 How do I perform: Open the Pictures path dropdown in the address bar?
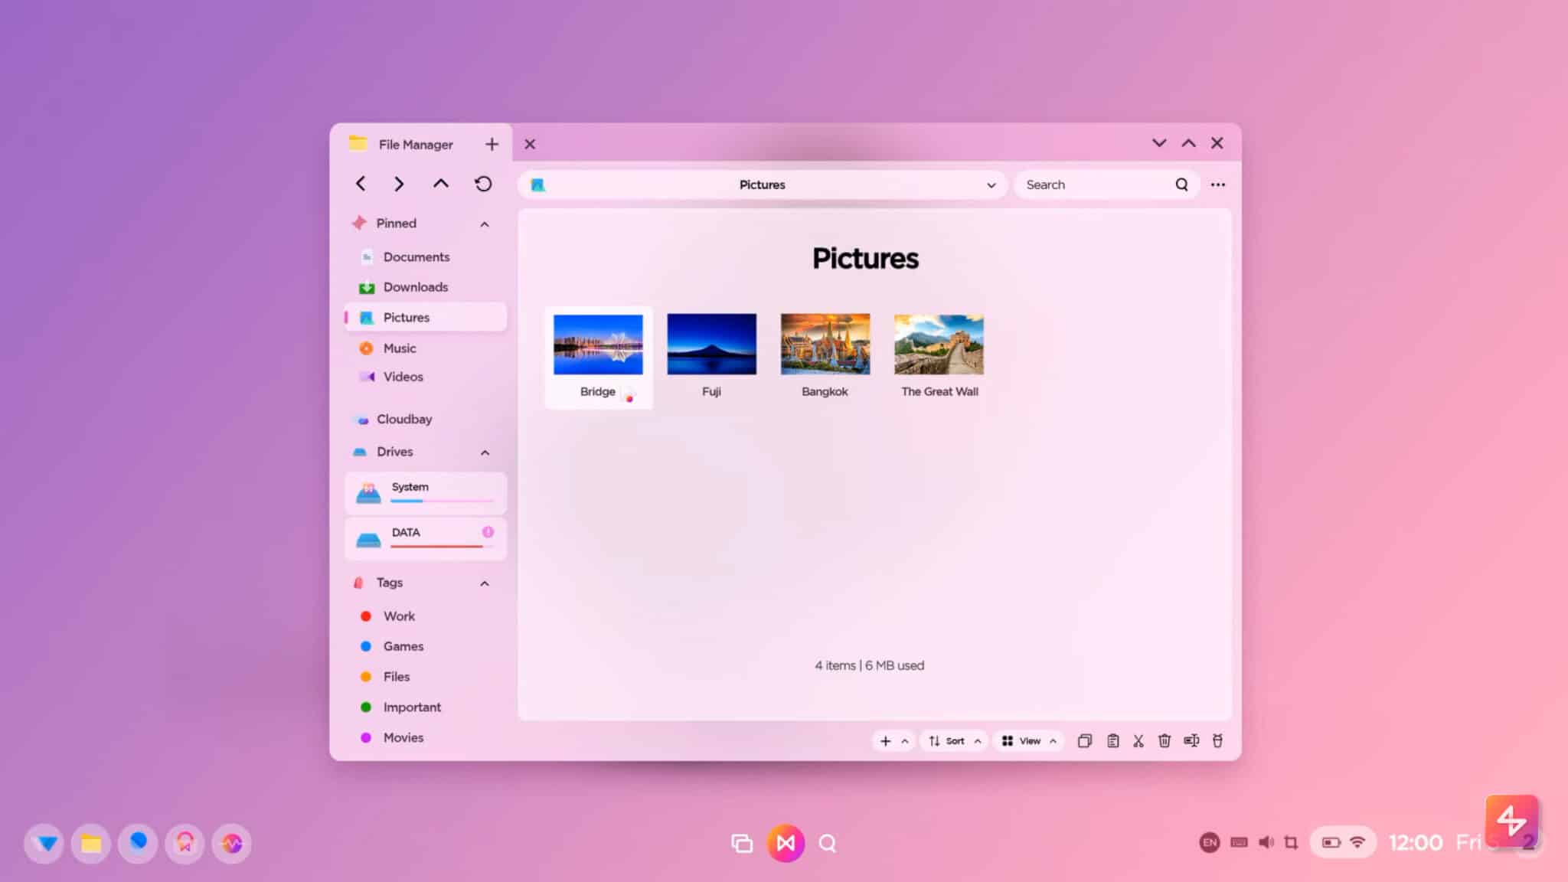point(991,185)
